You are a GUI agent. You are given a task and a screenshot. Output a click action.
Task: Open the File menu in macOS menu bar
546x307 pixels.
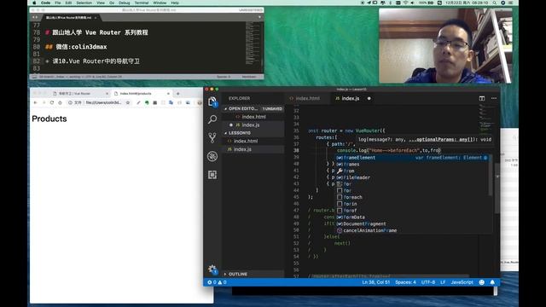pos(58,3)
